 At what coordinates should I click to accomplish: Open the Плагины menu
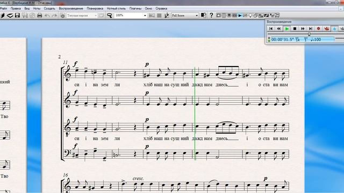click(x=135, y=9)
